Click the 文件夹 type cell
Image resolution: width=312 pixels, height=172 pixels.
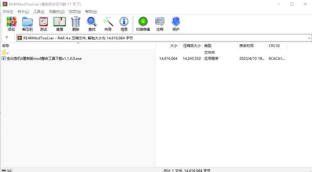click(210, 52)
